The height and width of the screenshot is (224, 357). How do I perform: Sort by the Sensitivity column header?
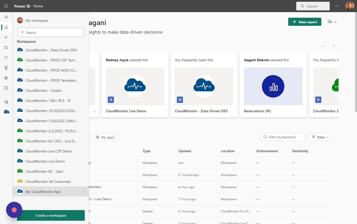click(300, 151)
